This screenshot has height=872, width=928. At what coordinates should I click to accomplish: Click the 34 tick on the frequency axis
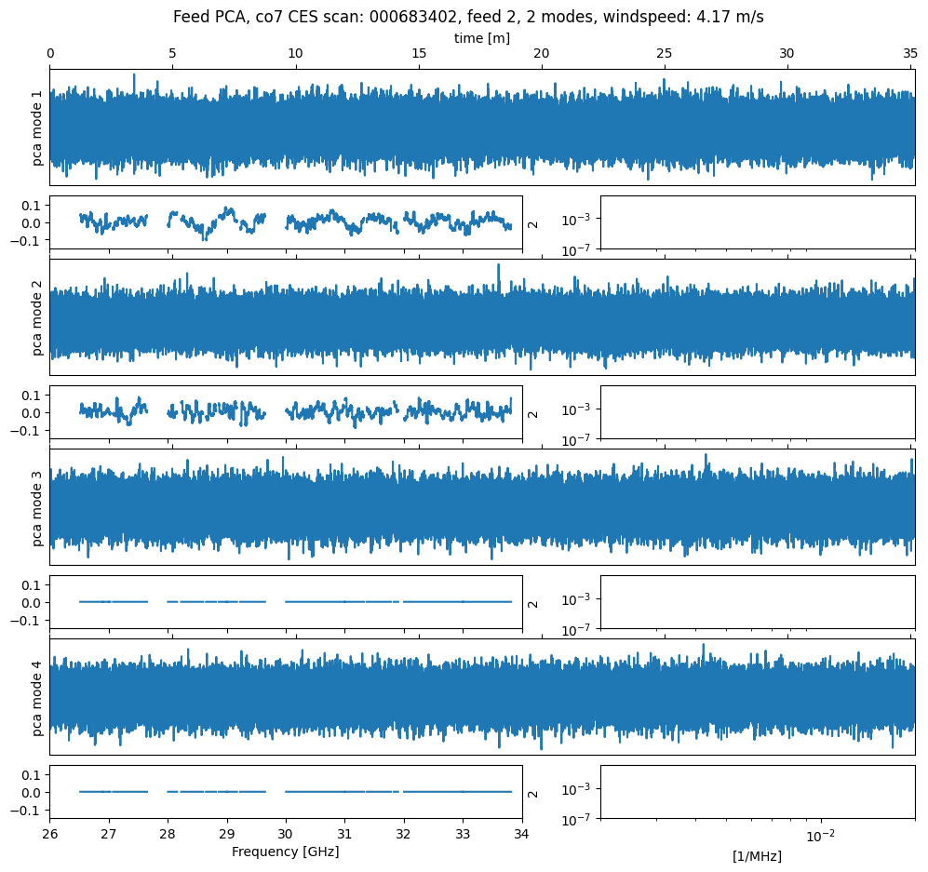(522, 833)
